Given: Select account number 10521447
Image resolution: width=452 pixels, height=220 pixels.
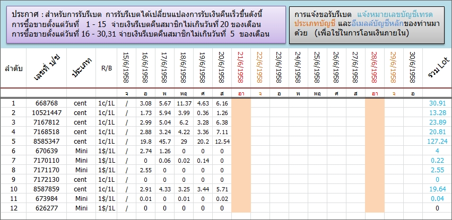Looking at the screenshot, I should pos(47,113).
